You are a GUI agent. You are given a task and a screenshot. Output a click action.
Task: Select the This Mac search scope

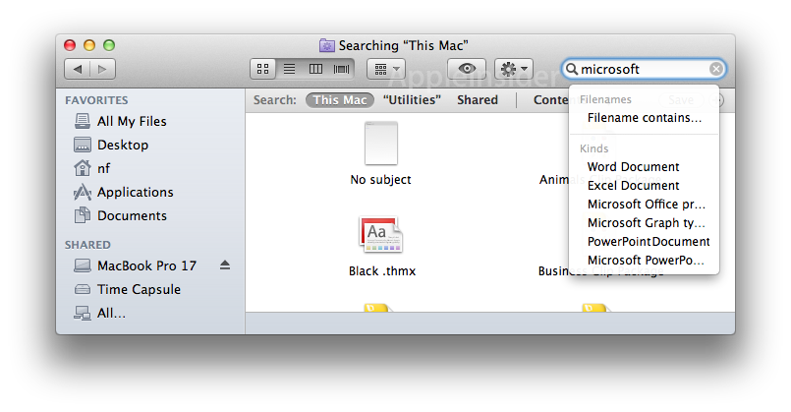coord(340,100)
